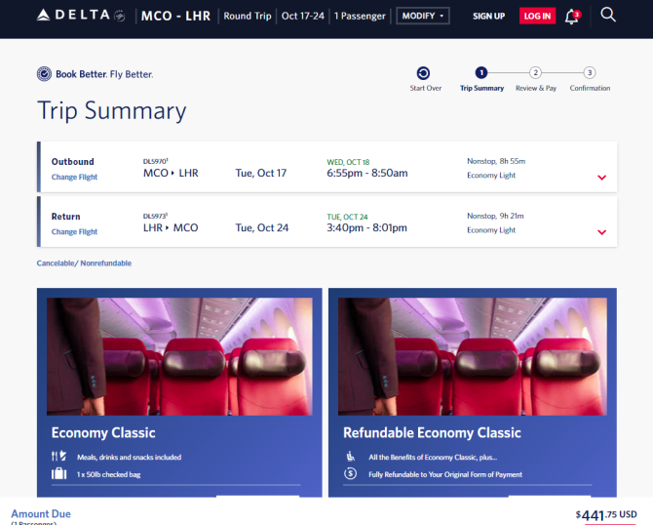Select step 3 Confirmation
653x525 pixels.
point(590,73)
